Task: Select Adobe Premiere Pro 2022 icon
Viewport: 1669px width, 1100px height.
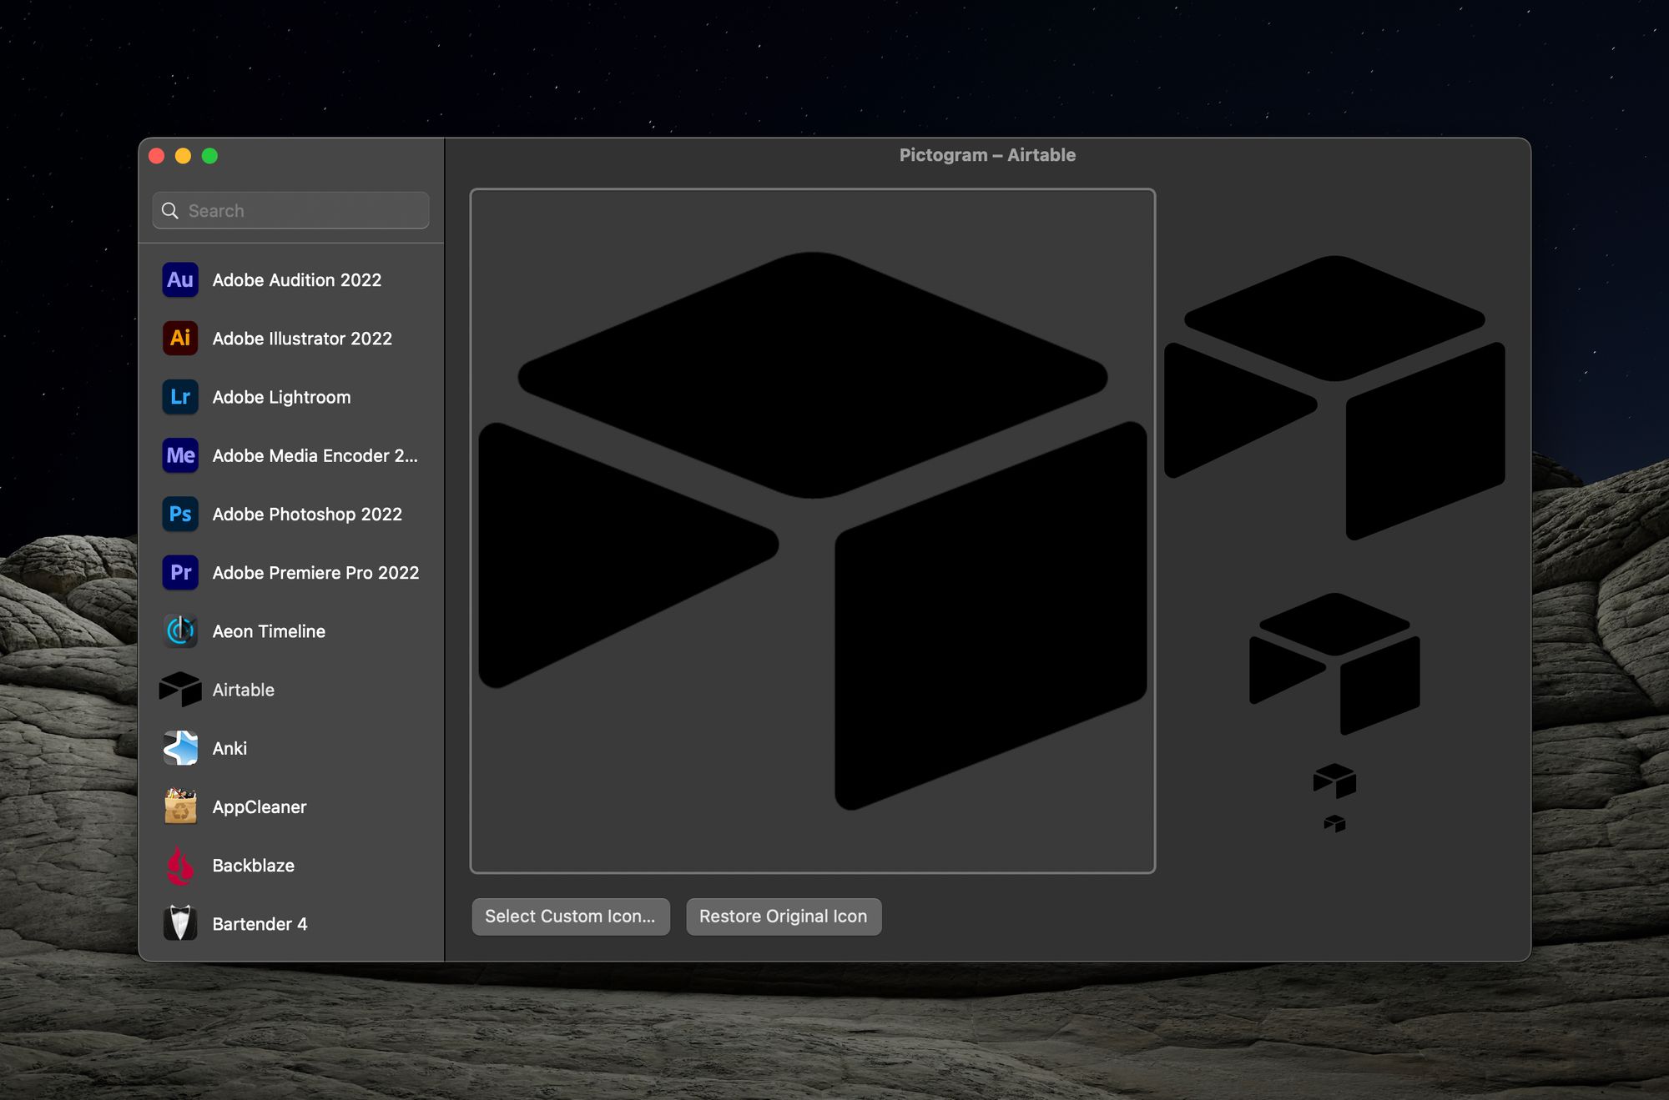Action: [179, 572]
